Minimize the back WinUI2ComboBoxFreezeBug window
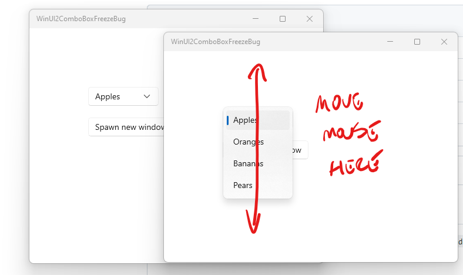This screenshot has width=463, height=275. tap(256, 19)
